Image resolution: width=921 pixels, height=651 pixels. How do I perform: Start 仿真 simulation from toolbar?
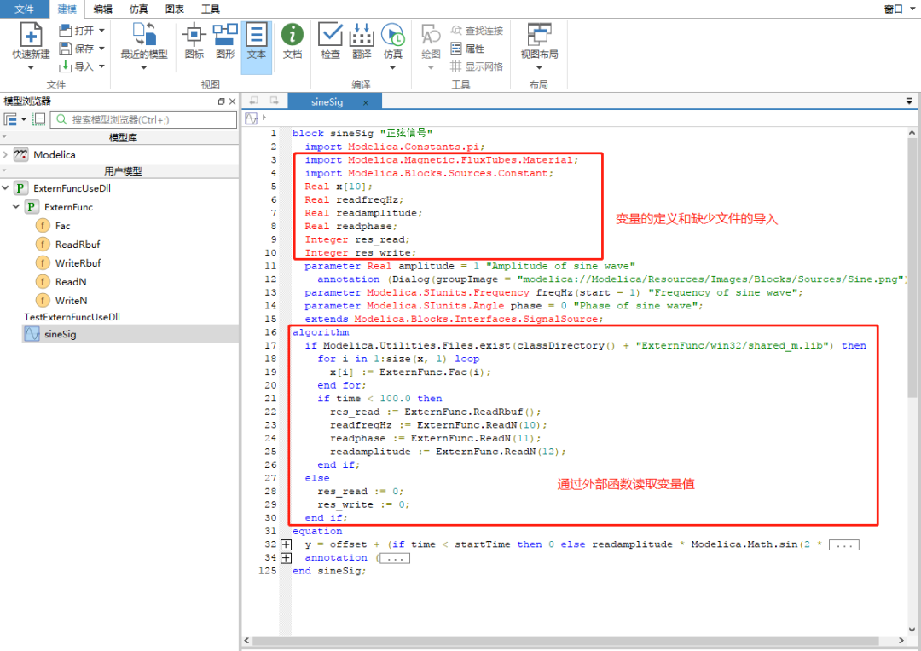tap(392, 35)
